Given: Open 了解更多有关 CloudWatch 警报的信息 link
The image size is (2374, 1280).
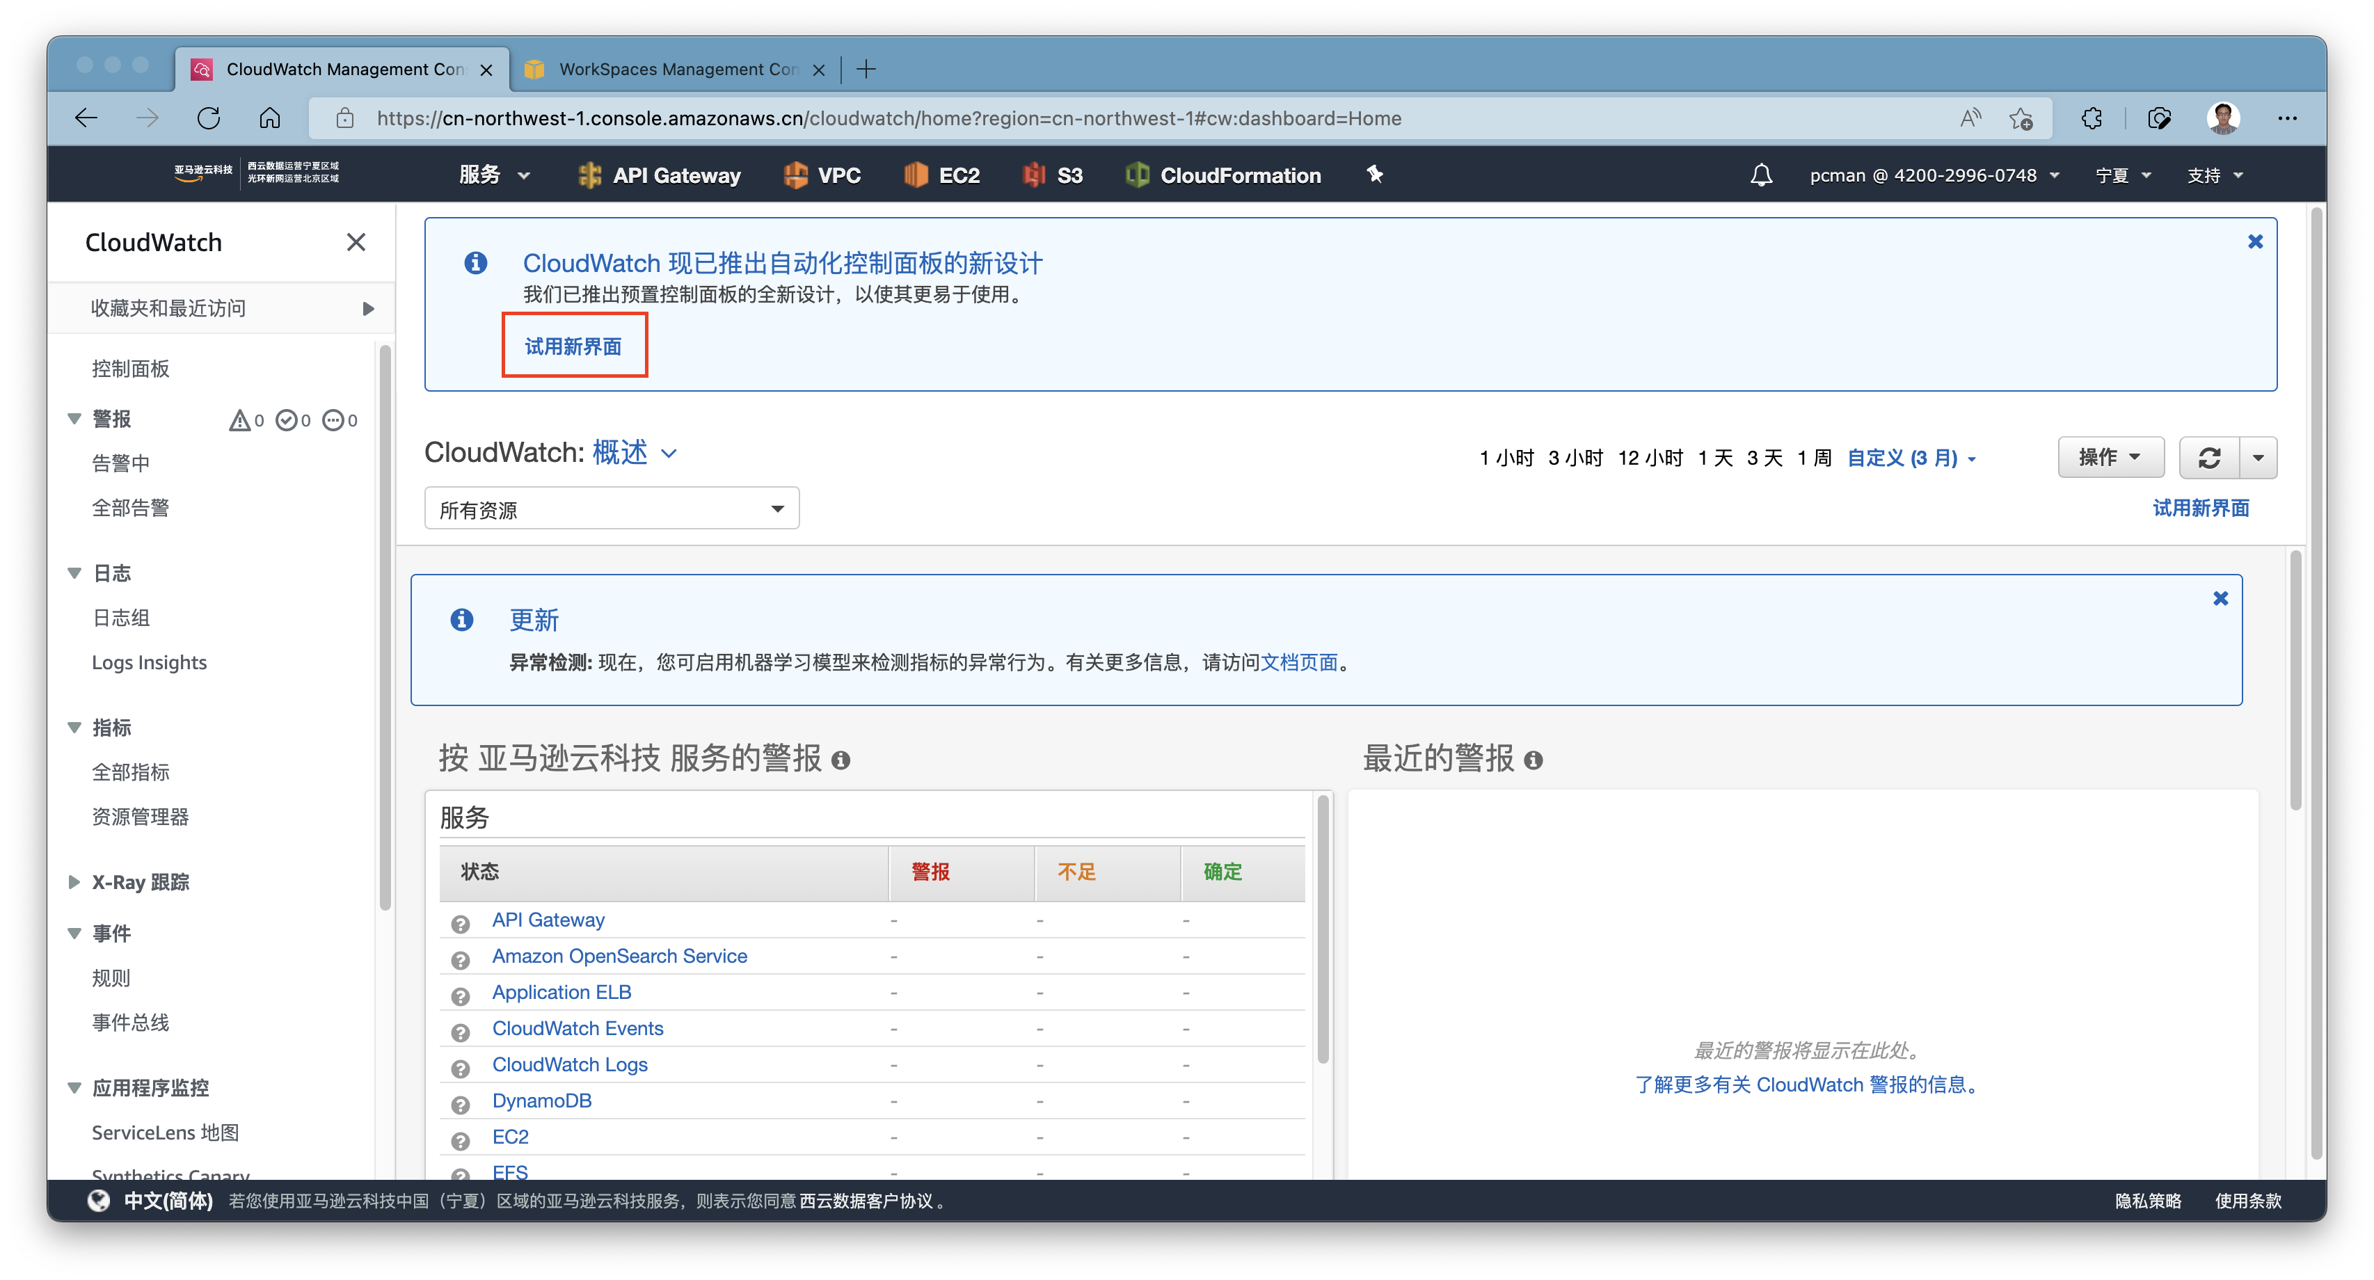Looking at the screenshot, I should [x=1806, y=1085].
